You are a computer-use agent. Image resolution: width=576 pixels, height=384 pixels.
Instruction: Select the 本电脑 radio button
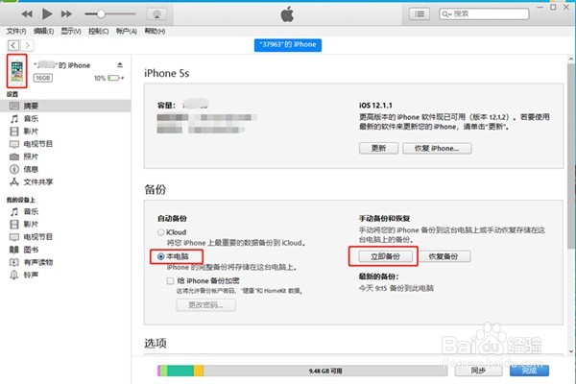161,256
